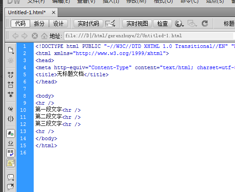Image resolution: width=235 pixels, height=192 pixels.
Task: Go back with the left arrow icon
Action: pos(15,36)
